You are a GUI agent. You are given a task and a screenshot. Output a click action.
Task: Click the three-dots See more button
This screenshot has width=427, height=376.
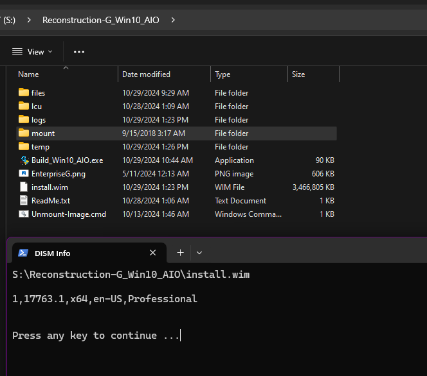point(79,51)
